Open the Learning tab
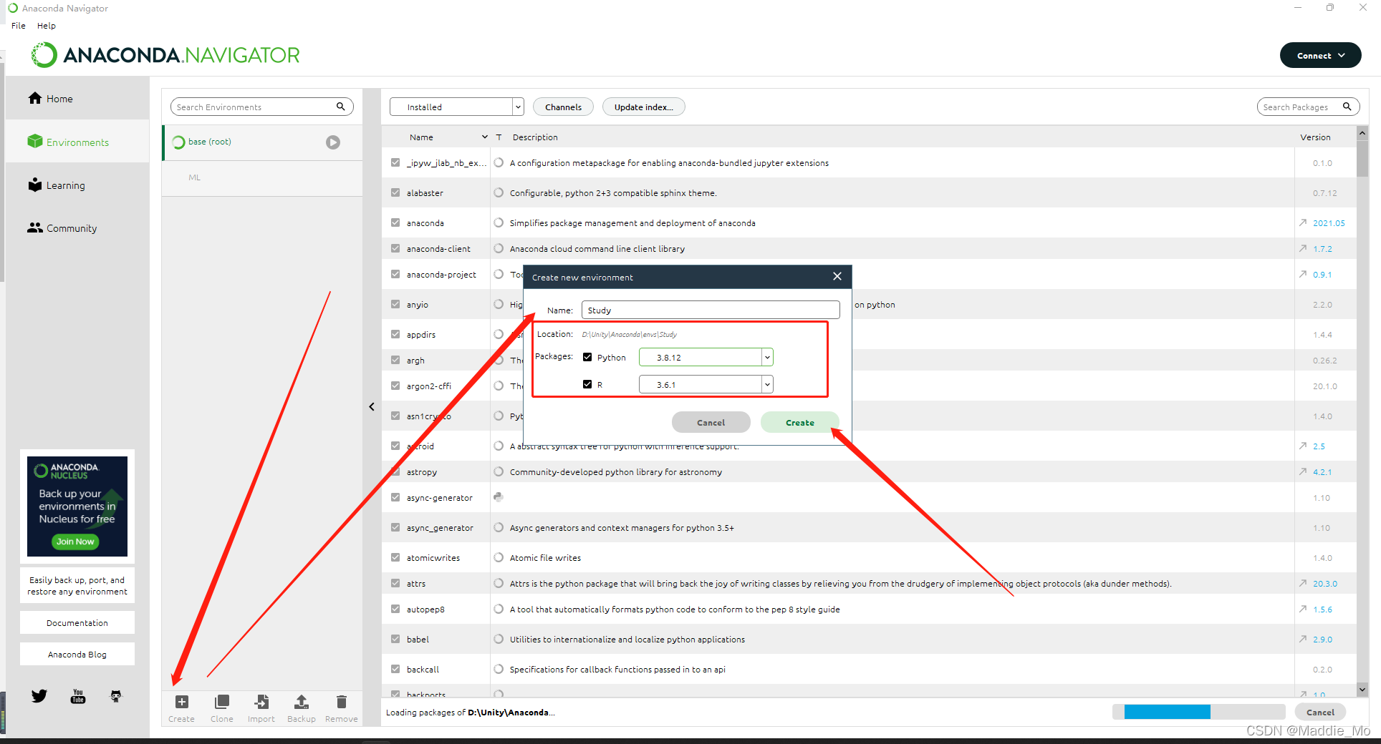Image resolution: width=1381 pixels, height=744 pixels. click(x=77, y=185)
